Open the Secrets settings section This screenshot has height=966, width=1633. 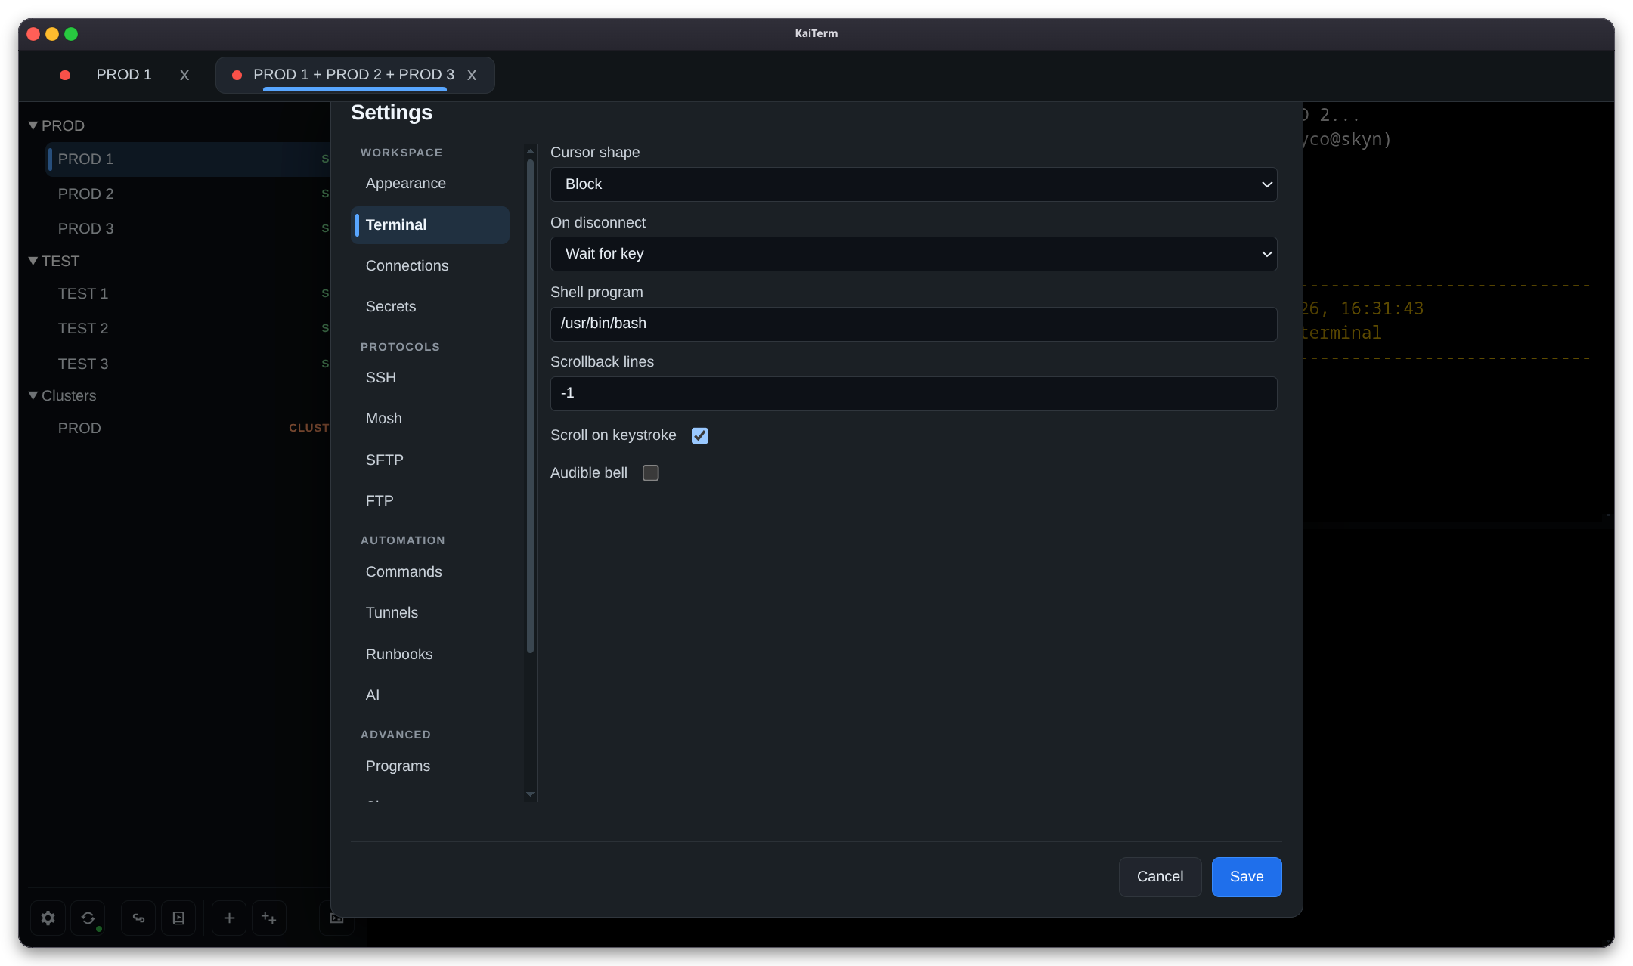coord(429,307)
